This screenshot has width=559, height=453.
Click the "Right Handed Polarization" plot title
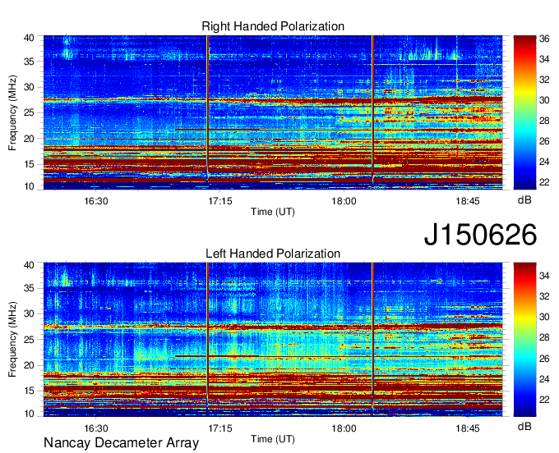(273, 26)
